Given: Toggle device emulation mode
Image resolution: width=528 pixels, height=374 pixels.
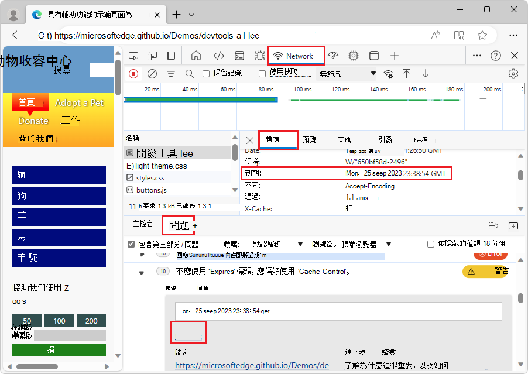Looking at the screenshot, I should tap(152, 56).
